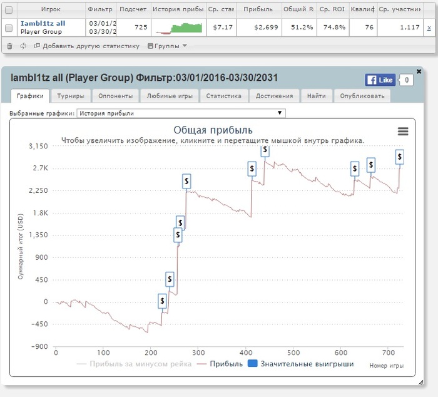Toggle 'Значительные выигрыши' legend item
438x397 pixels.
301,364
